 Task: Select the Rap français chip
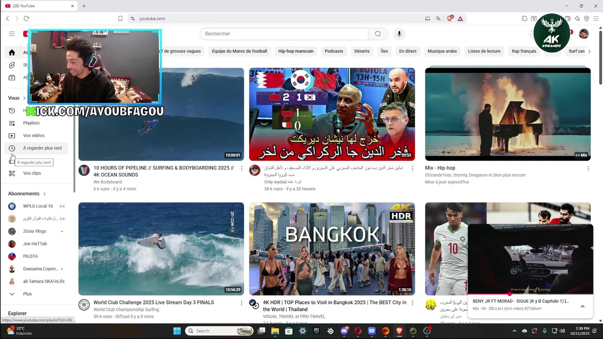(x=524, y=51)
